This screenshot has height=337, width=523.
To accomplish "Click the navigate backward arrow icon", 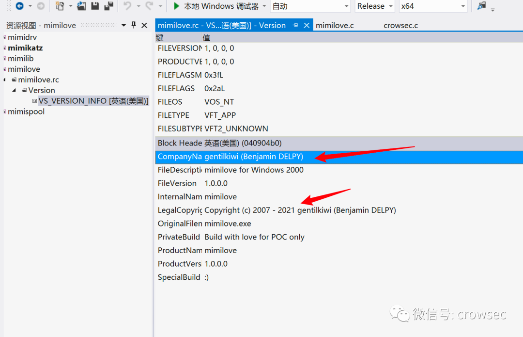I will (20, 6).
